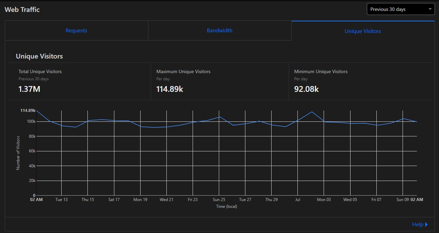Click the Fri 07 date label on x-axis

pyautogui.click(x=376, y=200)
